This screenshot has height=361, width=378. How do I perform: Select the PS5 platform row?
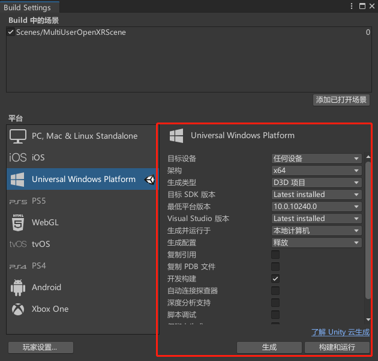[82, 201]
